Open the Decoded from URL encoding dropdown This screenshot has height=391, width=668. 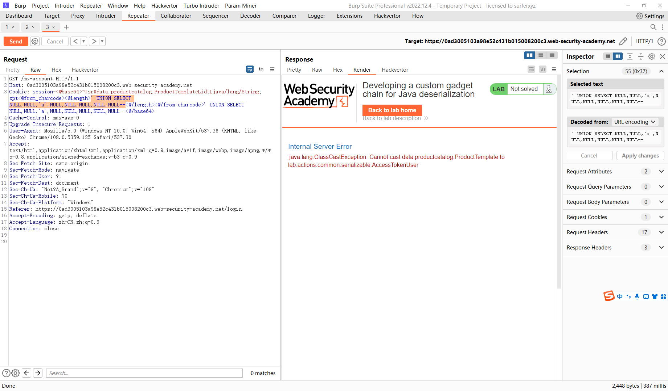pos(635,122)
